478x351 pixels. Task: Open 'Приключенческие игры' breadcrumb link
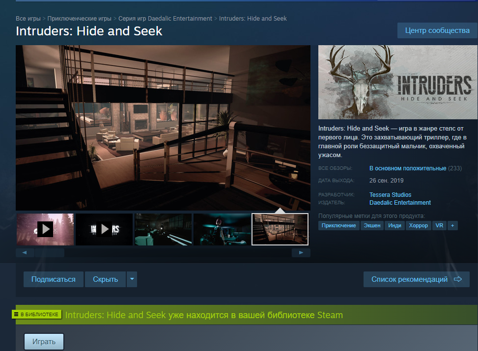(79, 19)
